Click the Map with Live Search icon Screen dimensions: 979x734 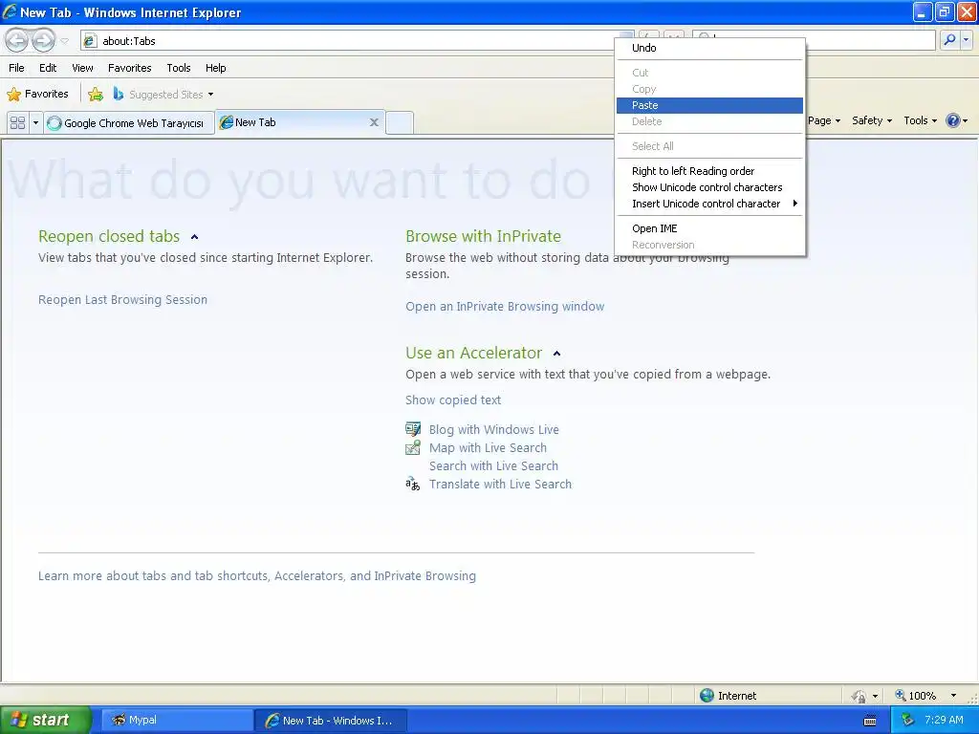tap(413, 447)
